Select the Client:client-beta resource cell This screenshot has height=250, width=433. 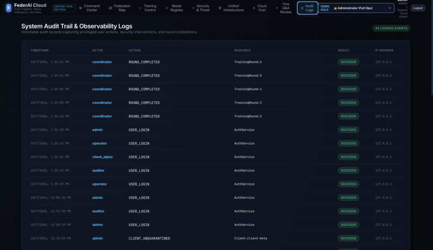tap(250, 238)
